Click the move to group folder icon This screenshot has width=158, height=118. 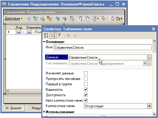point(64,18)
